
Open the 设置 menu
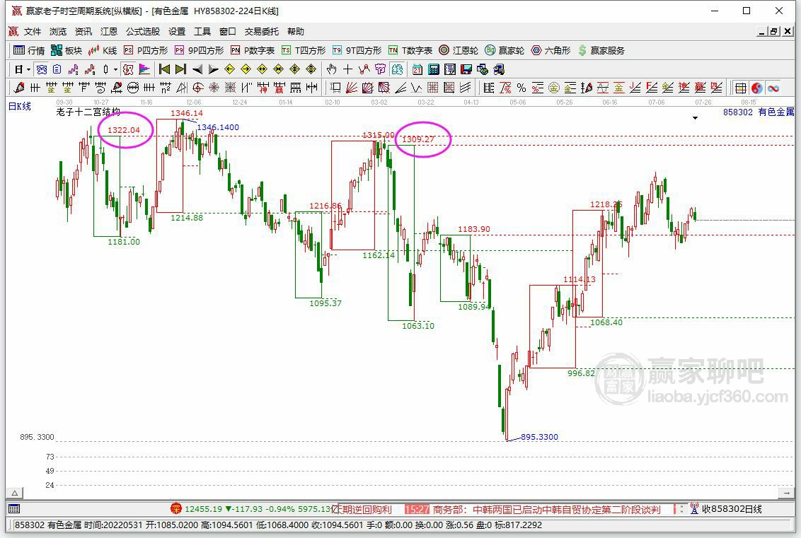178,32
